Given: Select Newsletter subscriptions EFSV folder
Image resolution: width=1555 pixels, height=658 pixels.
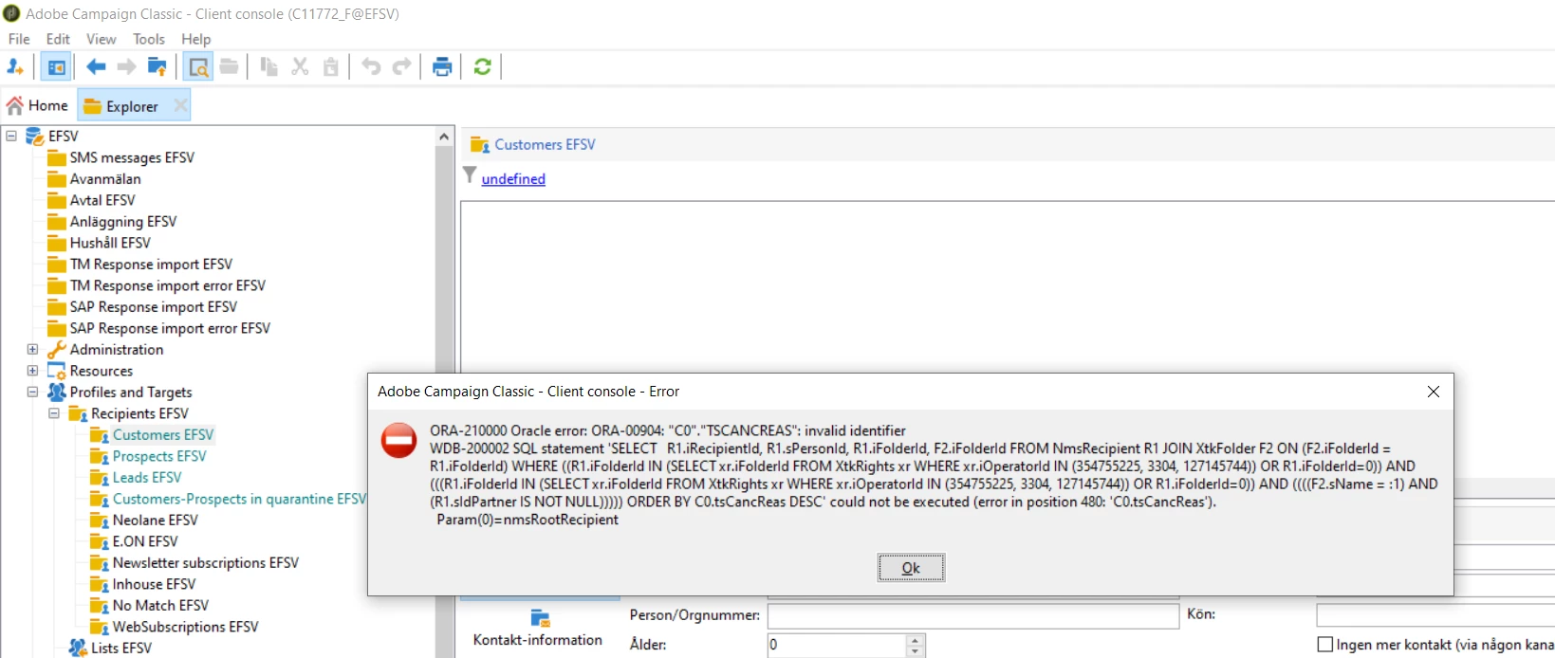Looking at the screenshot, I should (206, 562).
